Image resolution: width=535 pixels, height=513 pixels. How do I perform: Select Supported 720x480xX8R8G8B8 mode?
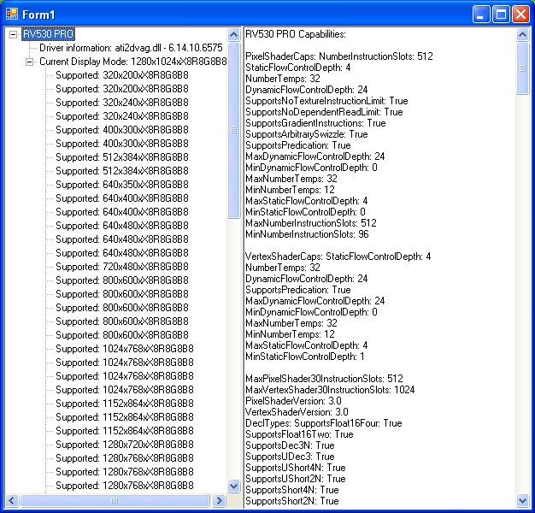click(121, 267)
